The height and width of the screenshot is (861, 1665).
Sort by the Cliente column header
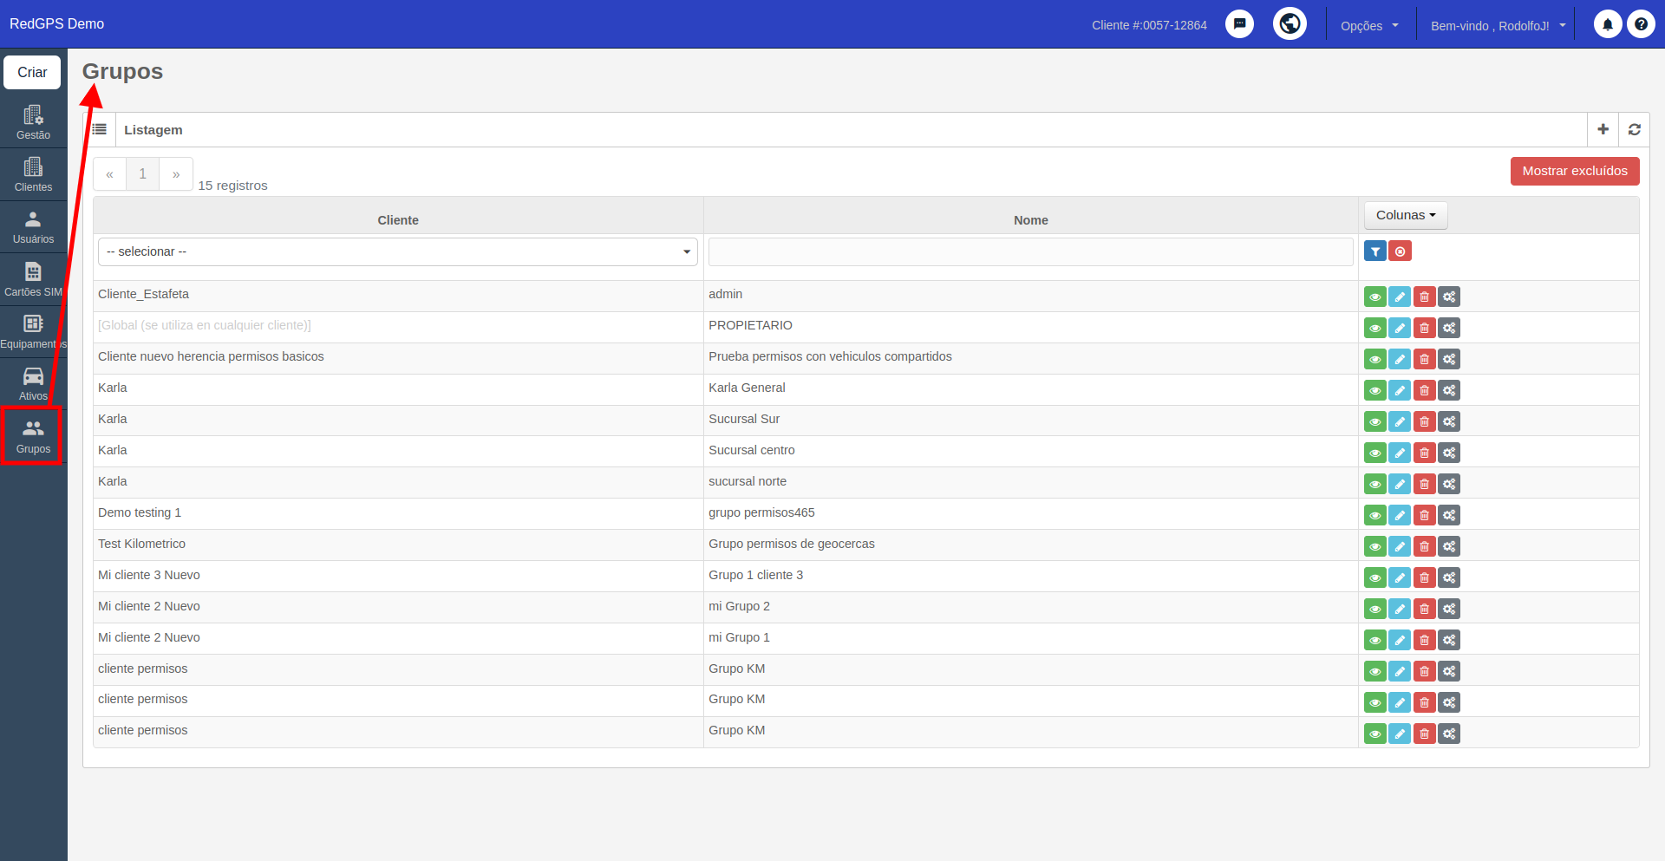pos(398,220)
